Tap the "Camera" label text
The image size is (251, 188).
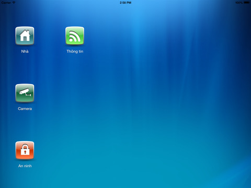point(25,109)
